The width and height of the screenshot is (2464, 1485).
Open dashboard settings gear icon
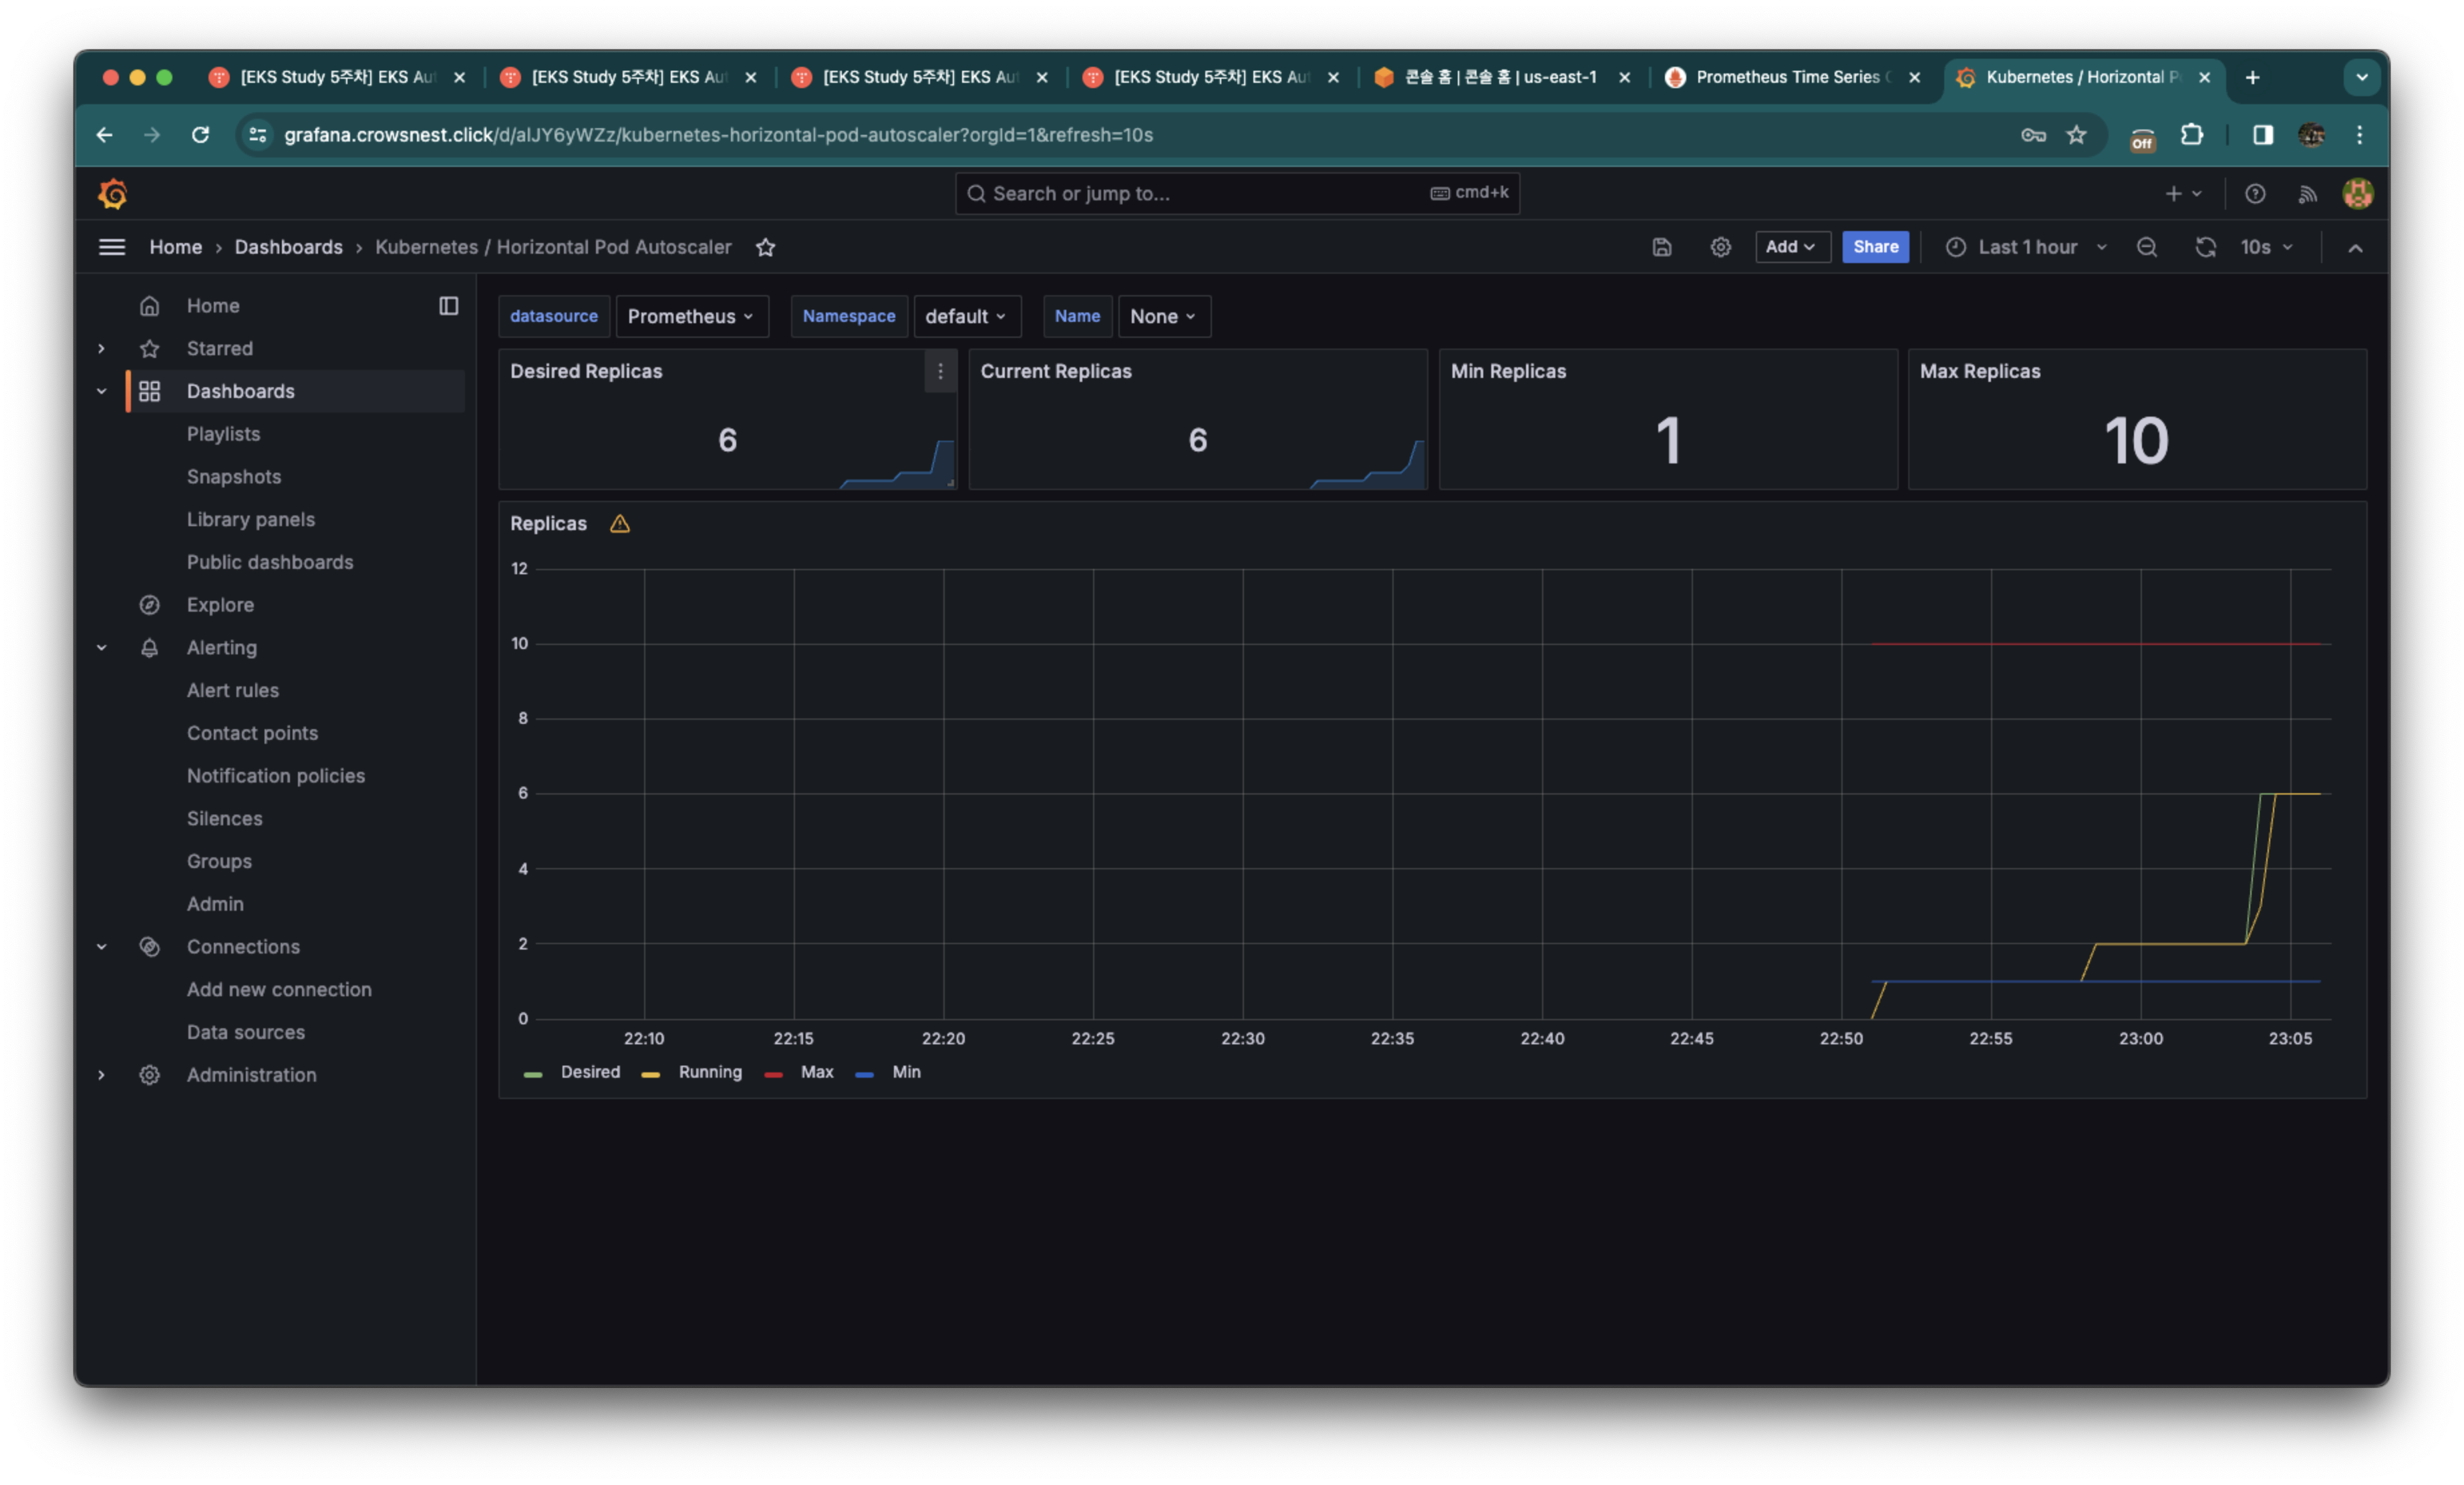tap(1720, 247)
